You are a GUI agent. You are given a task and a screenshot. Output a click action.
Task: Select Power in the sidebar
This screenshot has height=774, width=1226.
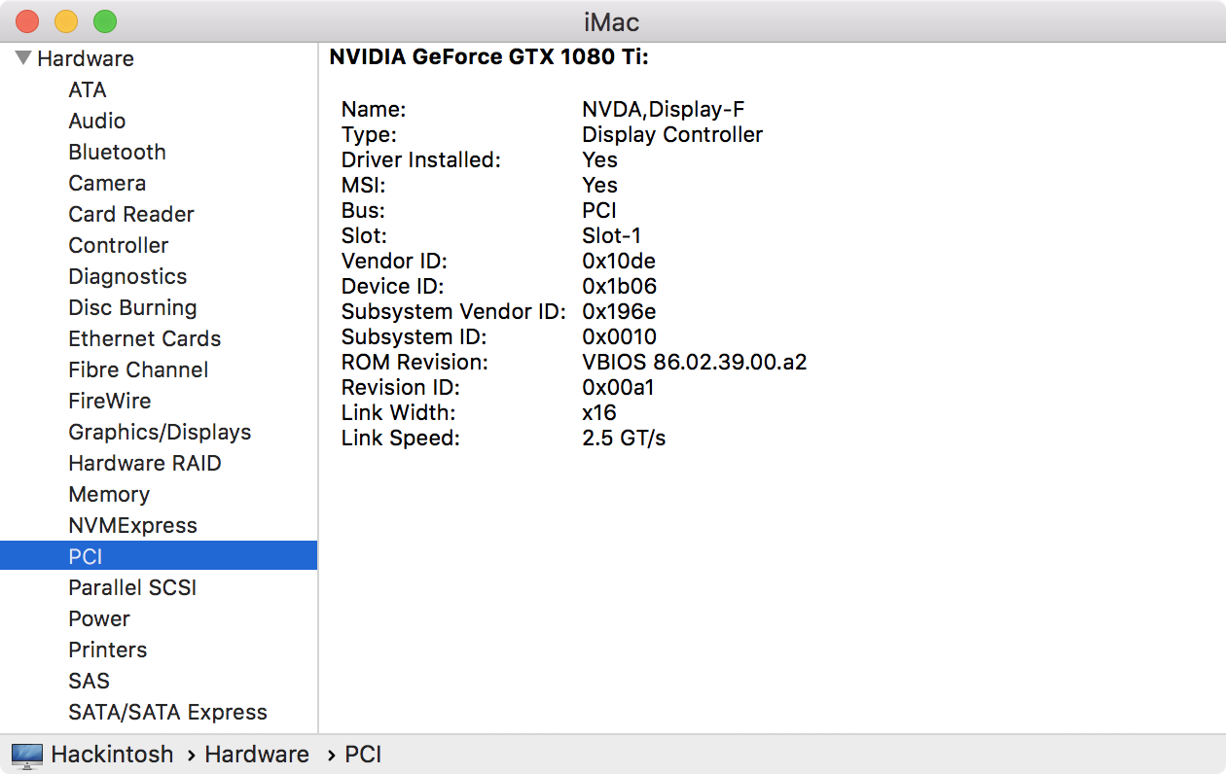[99, 618]
